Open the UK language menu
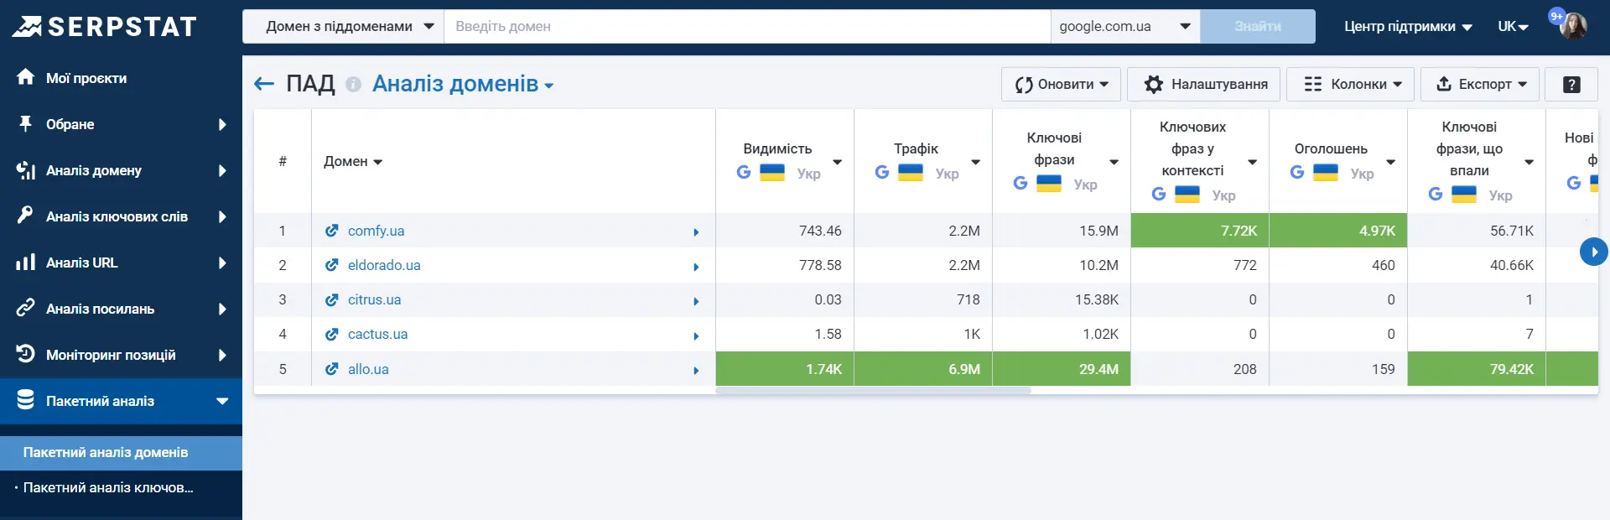The image size is (1610, 520). (1513, 27)
